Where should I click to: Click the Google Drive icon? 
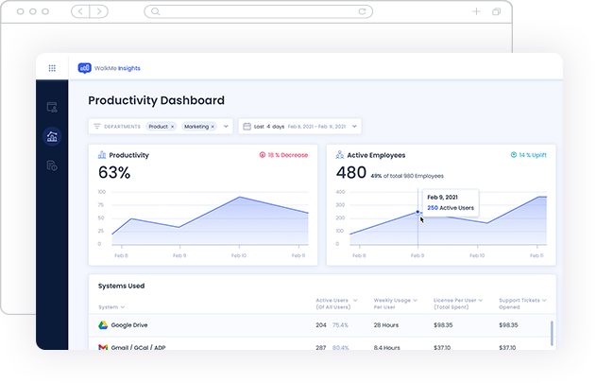pyautogui.click(x=104, y=324)
